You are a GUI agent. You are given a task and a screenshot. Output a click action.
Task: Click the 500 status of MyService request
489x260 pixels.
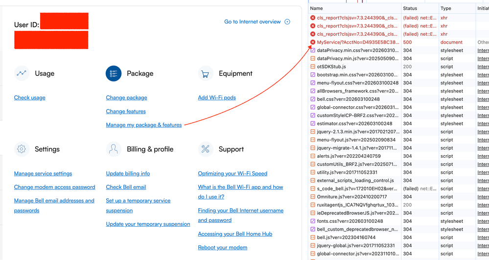pos(407,42)
